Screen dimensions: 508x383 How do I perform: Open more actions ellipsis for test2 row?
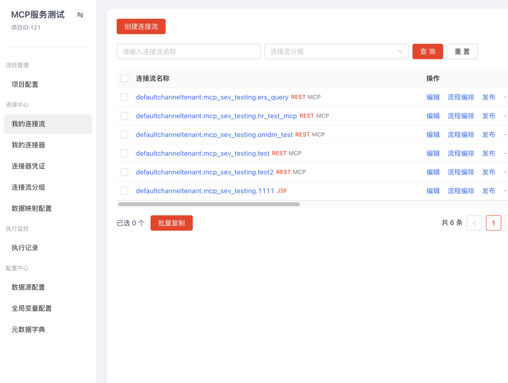tap(505, 172)
